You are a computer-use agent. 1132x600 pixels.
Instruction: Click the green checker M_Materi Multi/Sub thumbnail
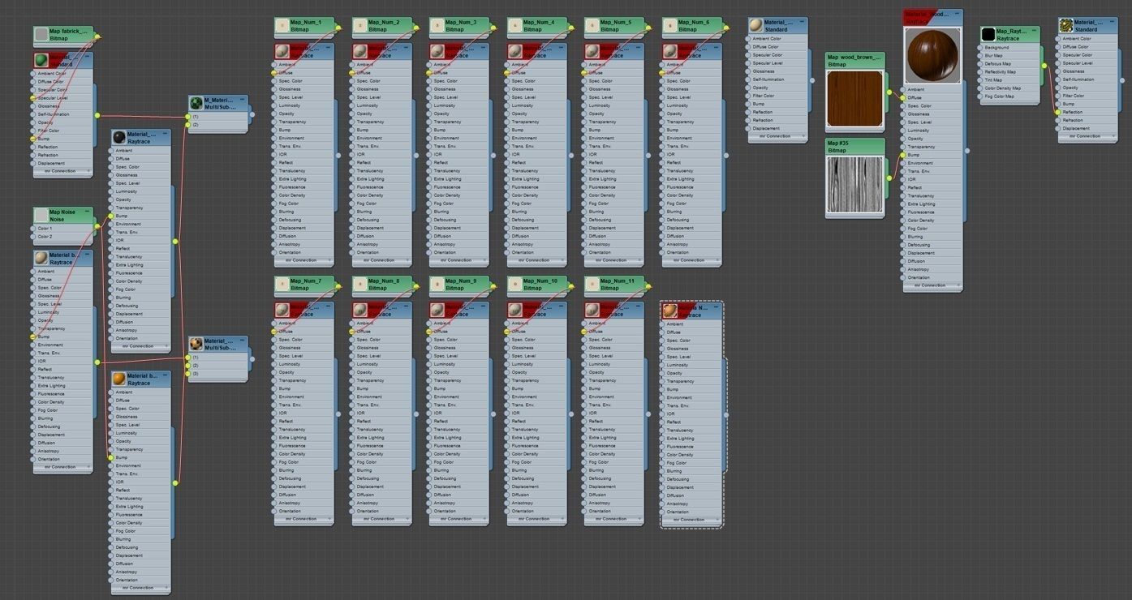pyautogui.click(x=196, y=103)
